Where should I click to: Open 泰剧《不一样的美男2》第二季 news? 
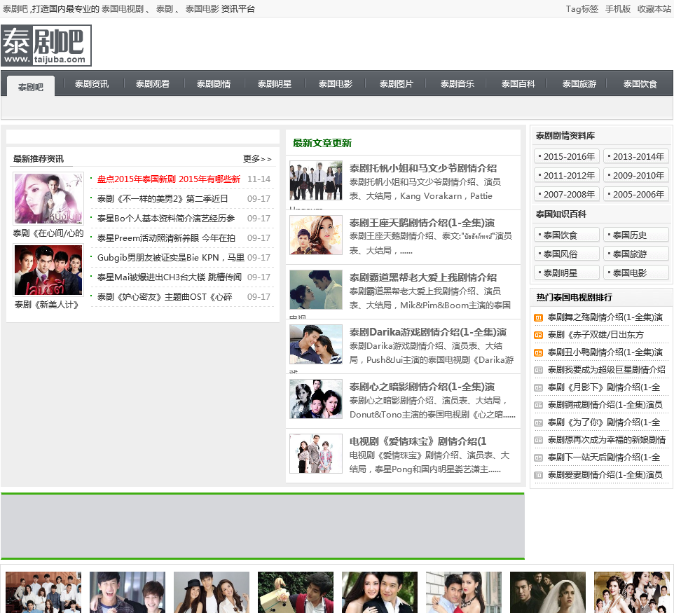coord(163,198)
